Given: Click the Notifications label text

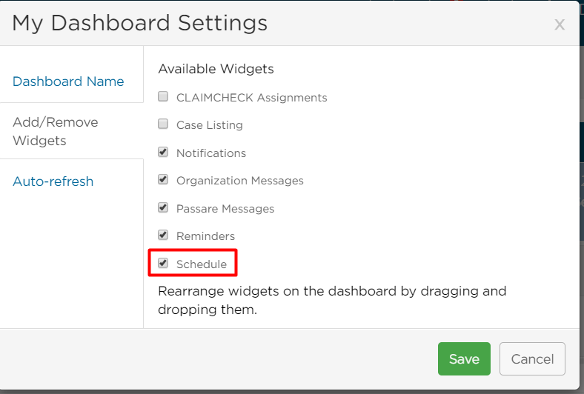Looking at the screenshot, I should (211, 153).
